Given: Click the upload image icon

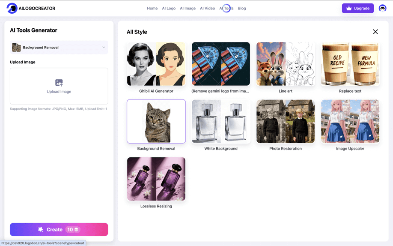Looking at the screenshot, I should click(x=59, y=83).
